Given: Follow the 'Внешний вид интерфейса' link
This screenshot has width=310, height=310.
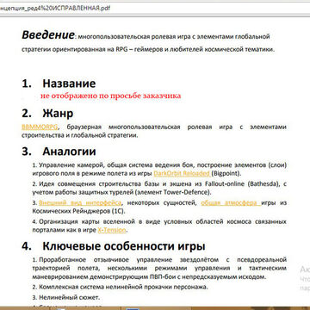Looking at the screenshot, I should tap(80, 202).
